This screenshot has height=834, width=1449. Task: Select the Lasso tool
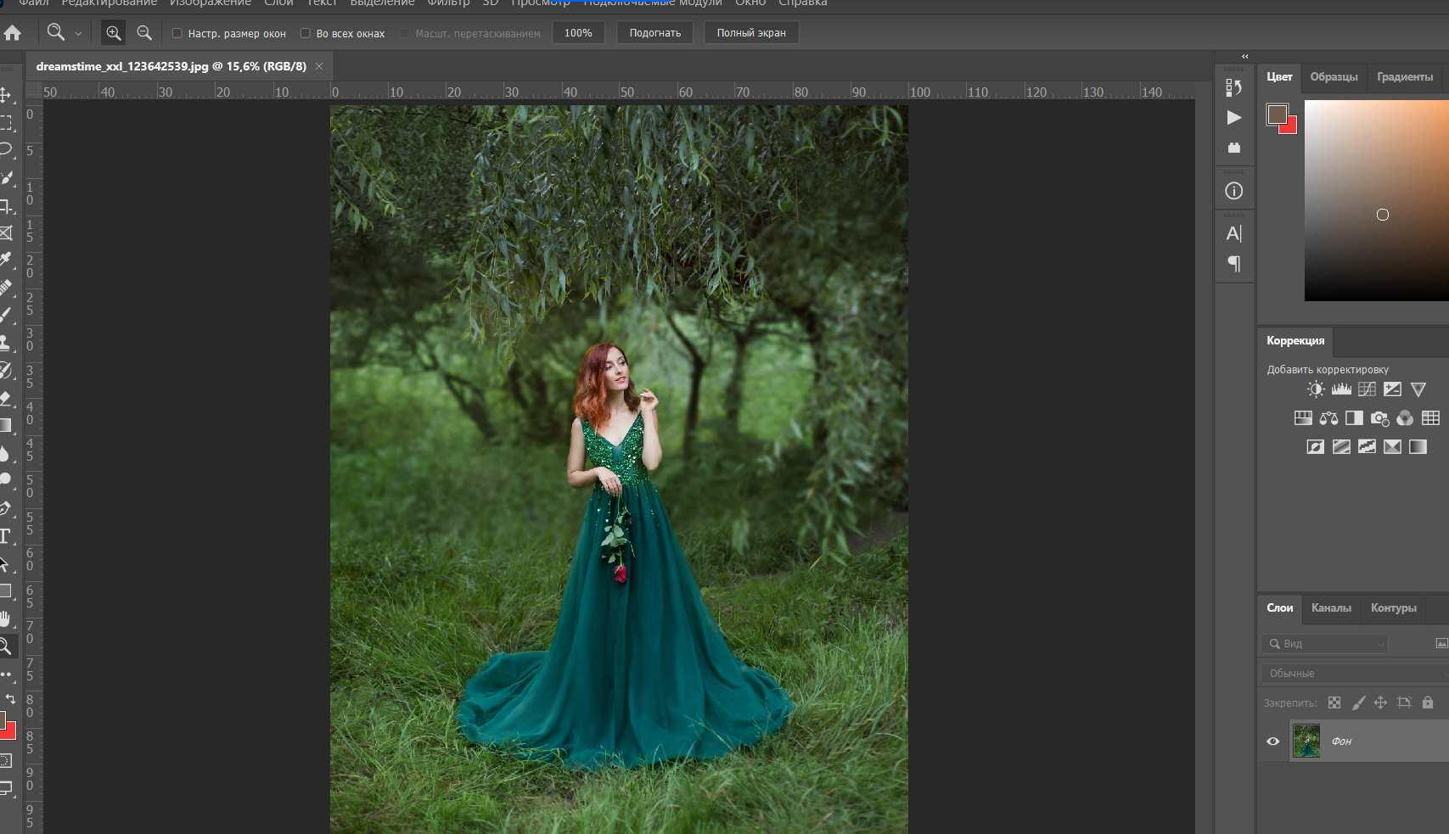6,149
